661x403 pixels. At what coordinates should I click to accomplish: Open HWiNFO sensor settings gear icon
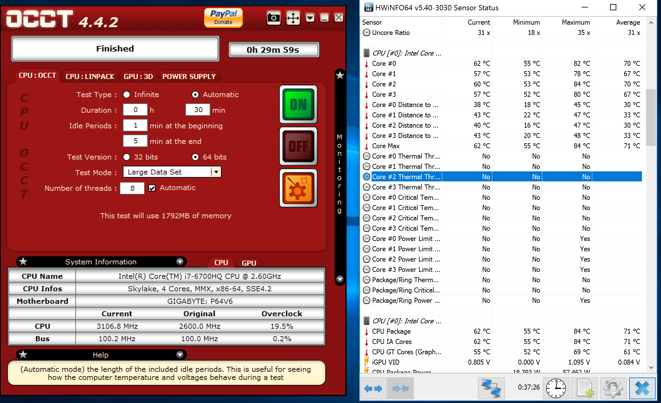(x=613, y=388)
